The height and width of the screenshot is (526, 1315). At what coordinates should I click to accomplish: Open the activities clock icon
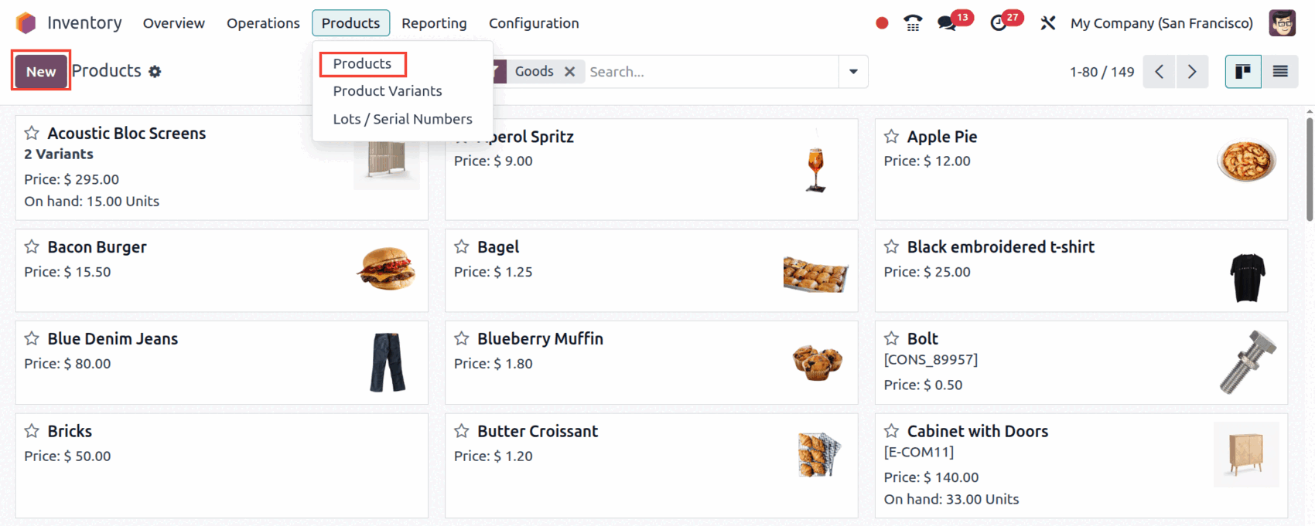tap(999, 23)
